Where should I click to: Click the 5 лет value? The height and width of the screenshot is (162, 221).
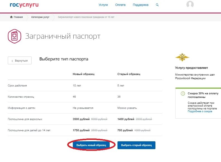[121, 86]
